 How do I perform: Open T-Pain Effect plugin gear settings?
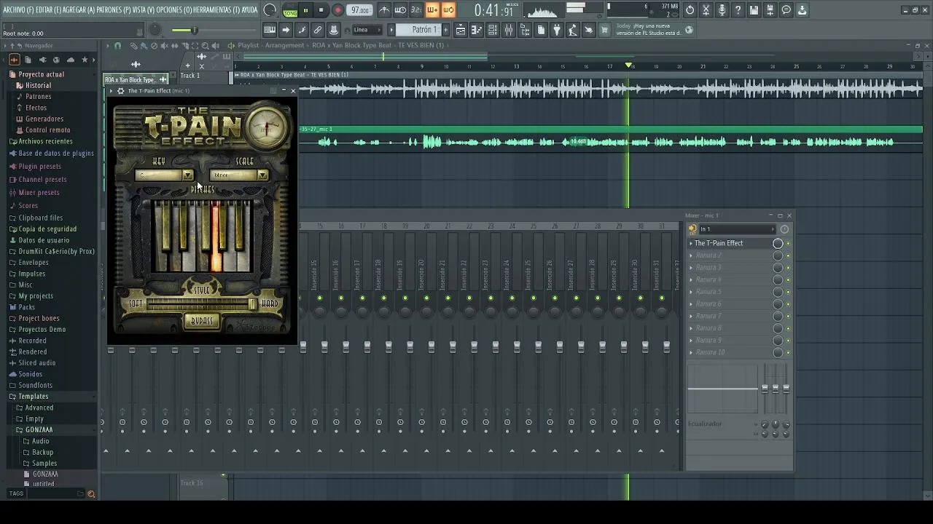coord(121,91)
